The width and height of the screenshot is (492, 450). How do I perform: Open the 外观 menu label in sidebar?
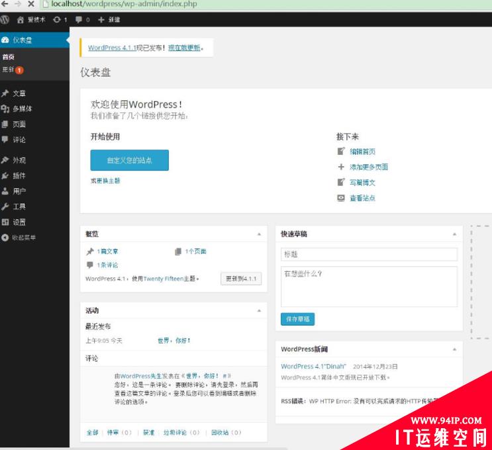tap(19, 160)
